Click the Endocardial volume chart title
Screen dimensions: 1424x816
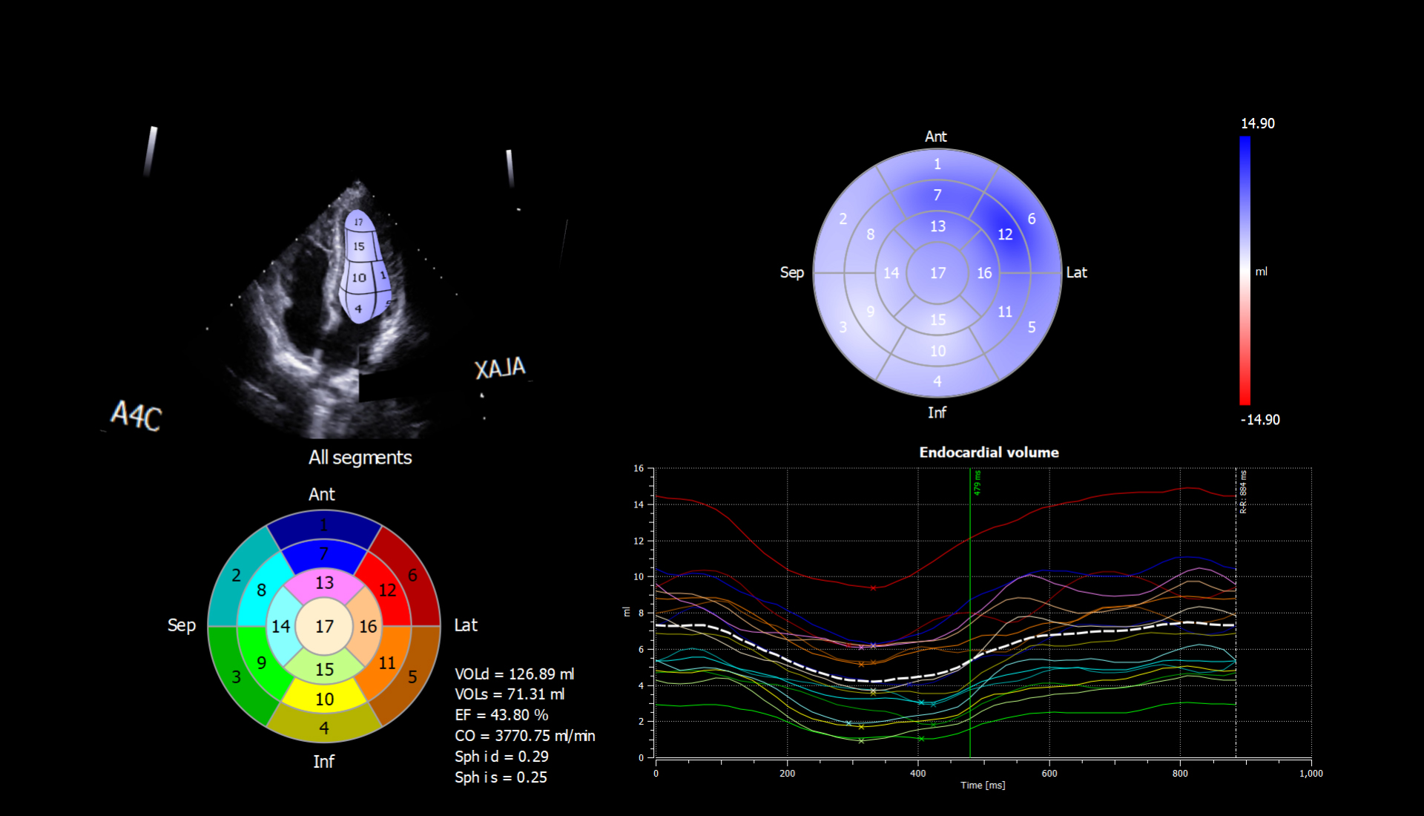(989, 453)
